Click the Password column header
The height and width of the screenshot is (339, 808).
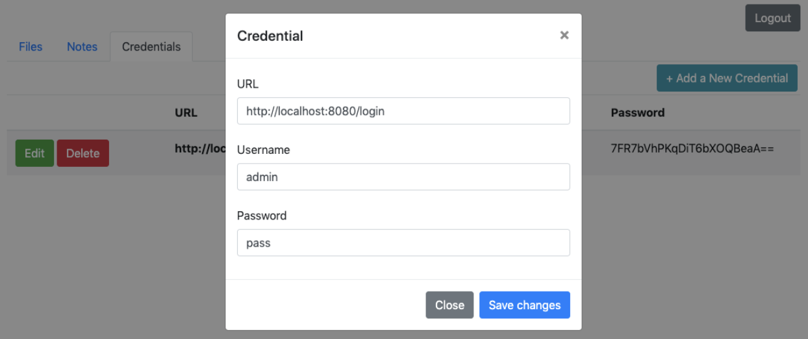[x=637, y=112]
